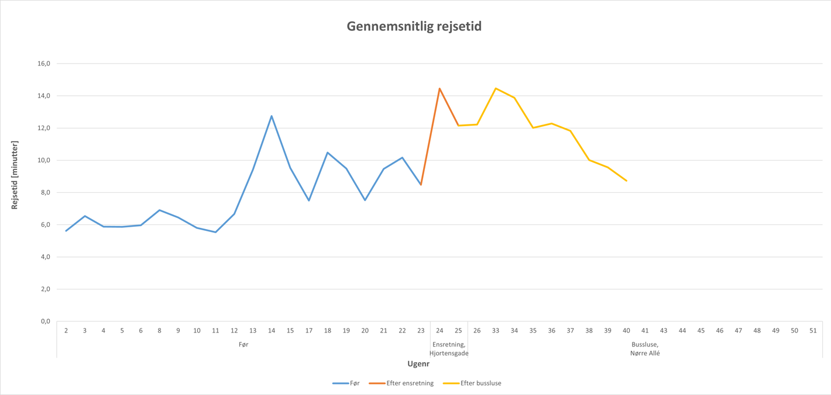Click week number 26 on the x-axis
The image size is (831, 395).
(x=477, y=331)
